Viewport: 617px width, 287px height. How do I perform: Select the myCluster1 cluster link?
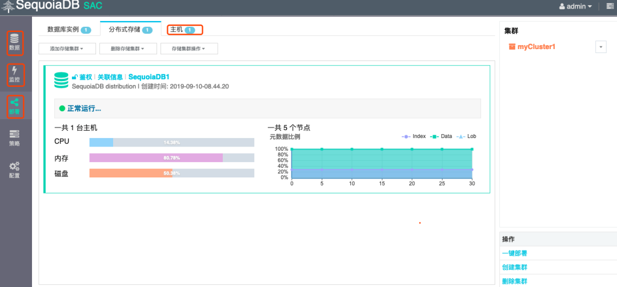[536, 47]
